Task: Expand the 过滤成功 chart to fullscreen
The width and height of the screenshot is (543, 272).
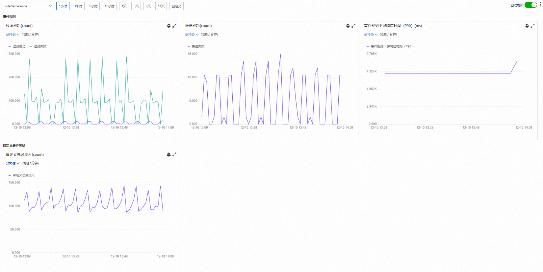Action: click(174, 26)
